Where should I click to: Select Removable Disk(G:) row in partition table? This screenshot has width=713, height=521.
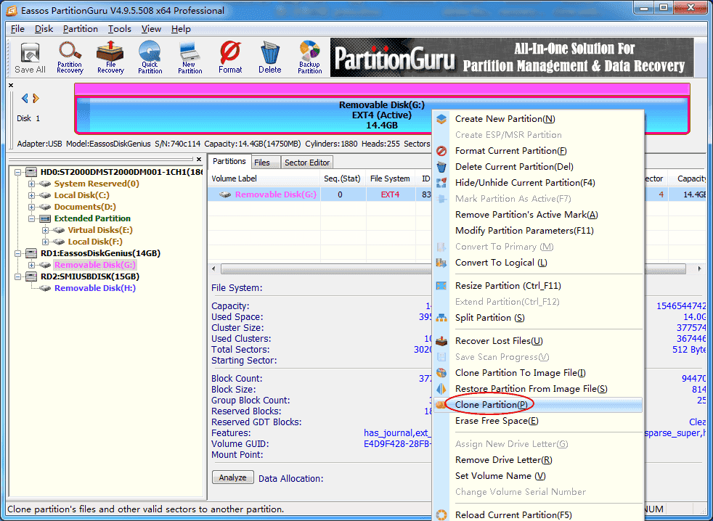319,194
